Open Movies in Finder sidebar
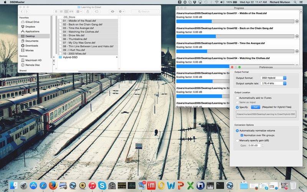This screenshot has height=192, width=307. [27, 50]
